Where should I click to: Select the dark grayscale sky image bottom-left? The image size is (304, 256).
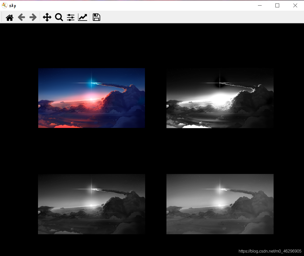click(91, 204)
